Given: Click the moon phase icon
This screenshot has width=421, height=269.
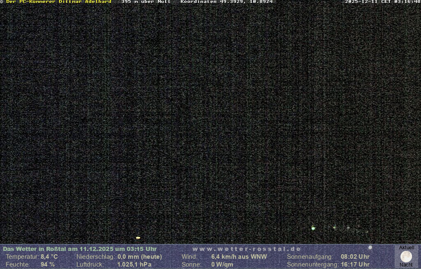Looking at the screenshot, I should pos(406,257).
